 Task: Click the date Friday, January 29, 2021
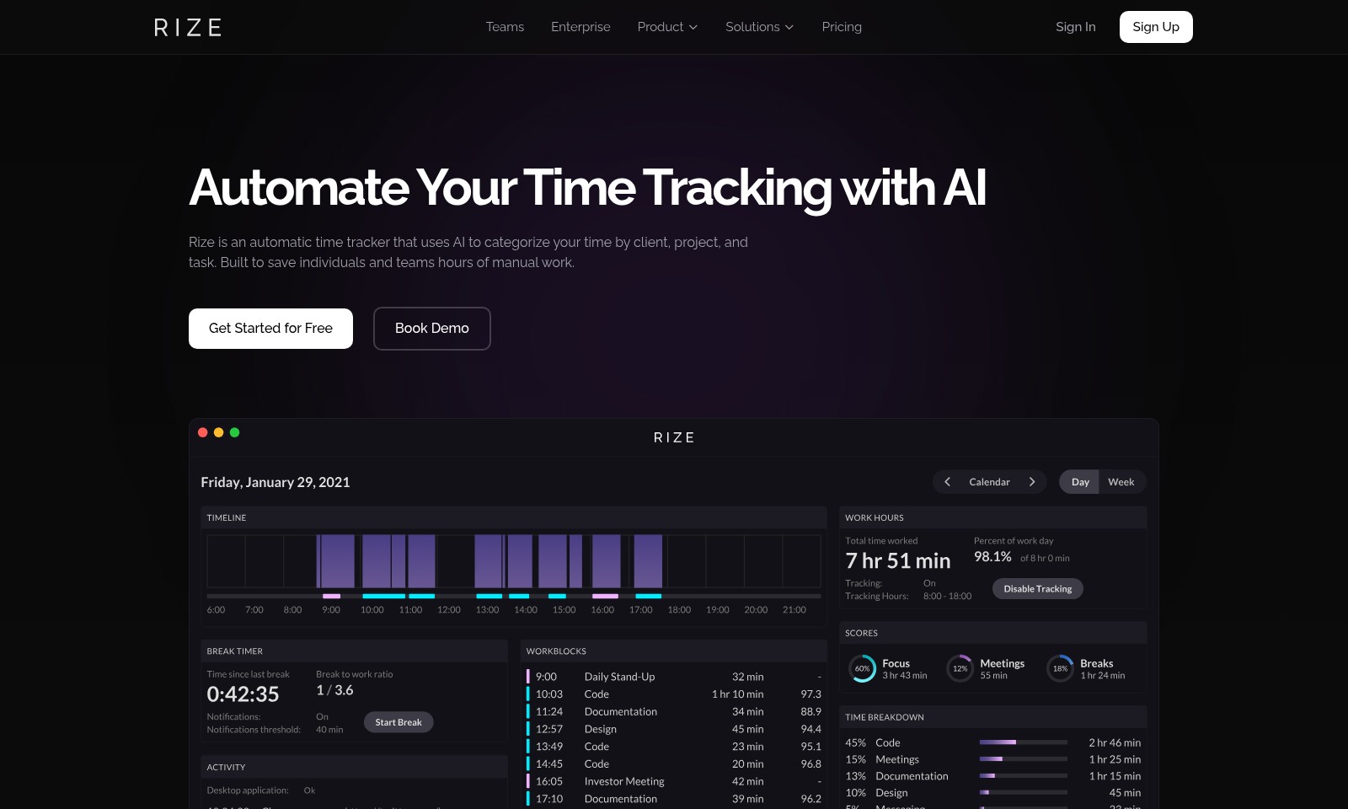coord(275,482)
